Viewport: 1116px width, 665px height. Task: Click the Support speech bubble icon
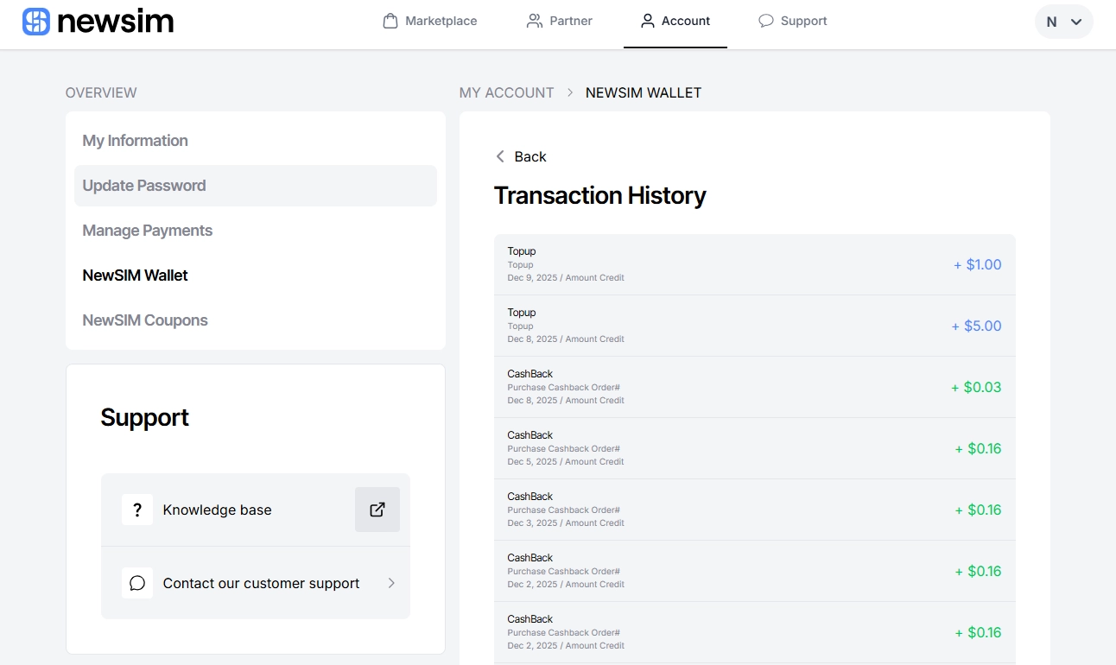[x=766, y=21]
